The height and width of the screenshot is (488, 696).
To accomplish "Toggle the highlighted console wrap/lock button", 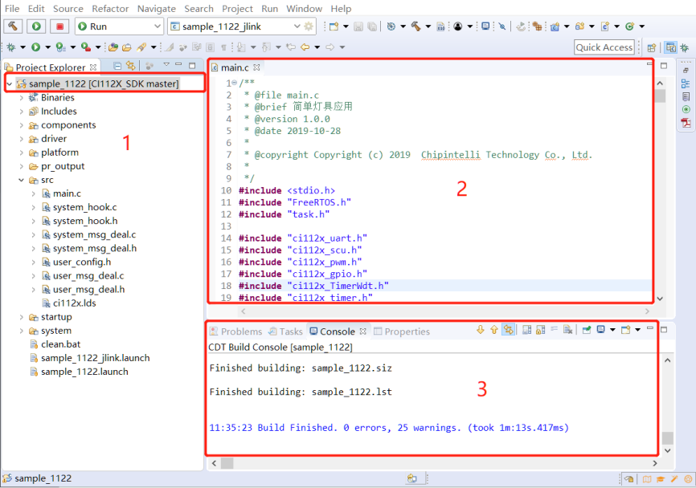I will [508, 330].
